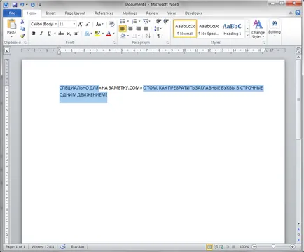The height and width of the screenshot is (252, 304).
Task: Copy the selected text
Action: point(22,29)
